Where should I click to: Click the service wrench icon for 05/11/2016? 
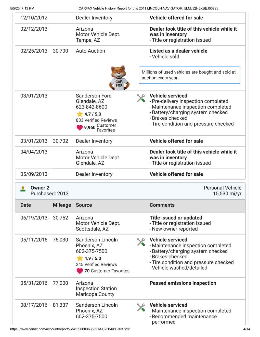click(141, 242)
